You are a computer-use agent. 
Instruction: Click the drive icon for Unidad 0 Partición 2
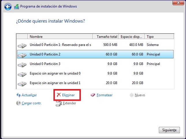coord(22,55)
